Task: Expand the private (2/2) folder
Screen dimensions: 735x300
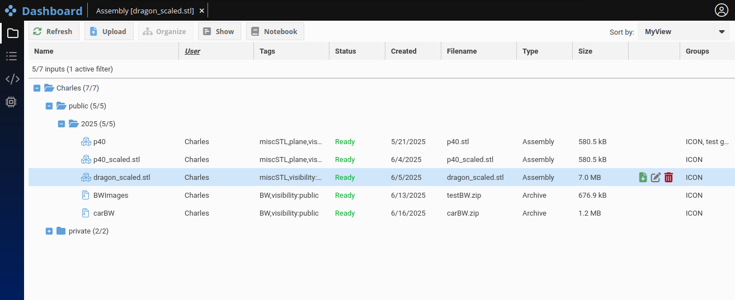Action: 49,231
